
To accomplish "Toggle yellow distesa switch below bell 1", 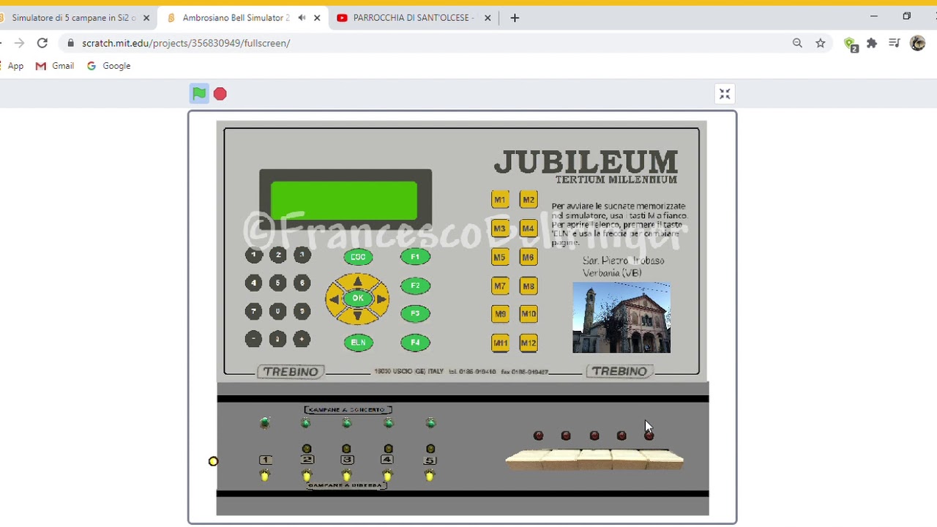I will click(x=265, y=476).
